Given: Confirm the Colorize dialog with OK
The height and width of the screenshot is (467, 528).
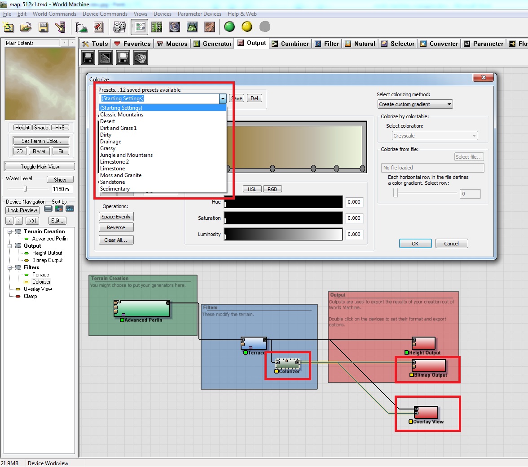Looking at the screenshot, I should click(415, 244).
